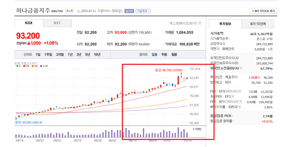Screen dimensions: 304x147
Task: Click the calendar icon before 2025.07.11
Action: tap(79, 11)
